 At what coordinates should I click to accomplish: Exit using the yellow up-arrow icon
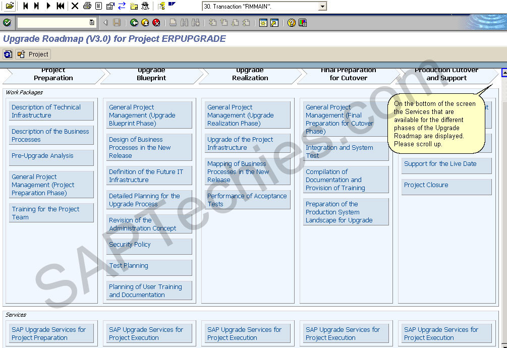pos(145,23)
